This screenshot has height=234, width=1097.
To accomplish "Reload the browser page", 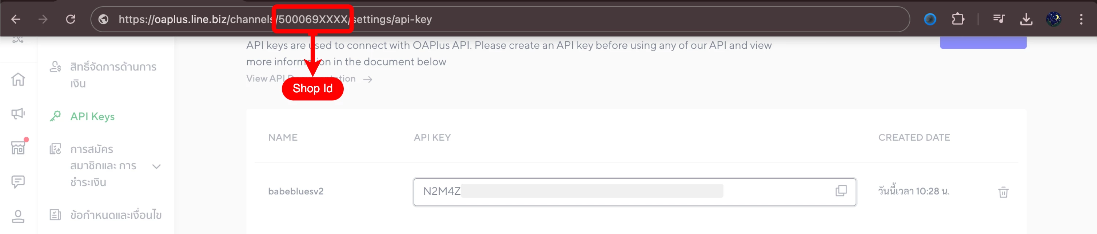I will point(71,19).
